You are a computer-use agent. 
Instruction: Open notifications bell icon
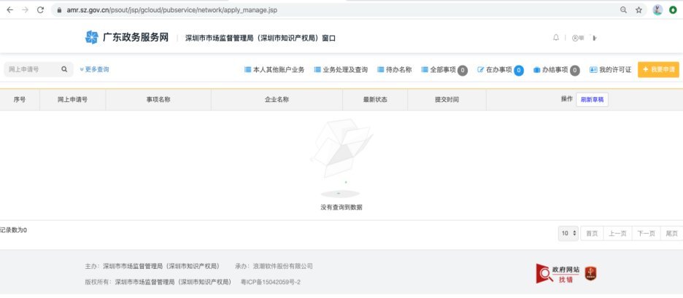pos(556,38)
